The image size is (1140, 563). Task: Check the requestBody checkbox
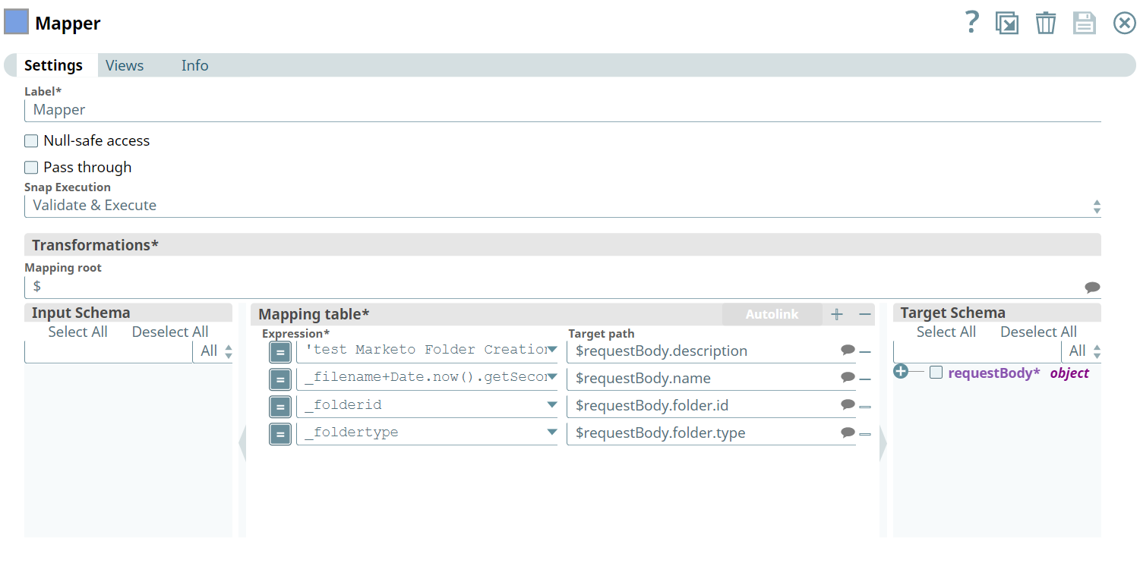[x=936, y=373]
